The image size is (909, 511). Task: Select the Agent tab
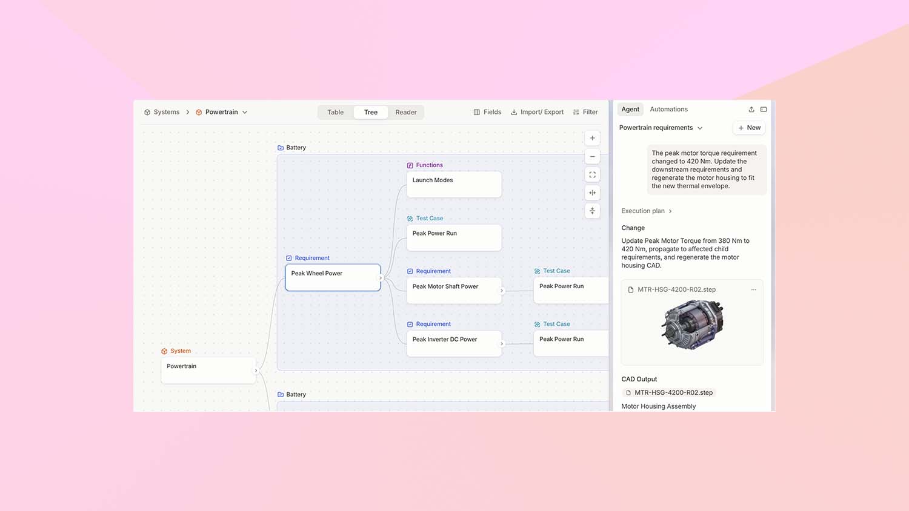point(630,110)
